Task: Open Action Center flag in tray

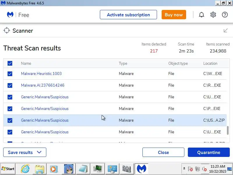Action: coord(190,169)
